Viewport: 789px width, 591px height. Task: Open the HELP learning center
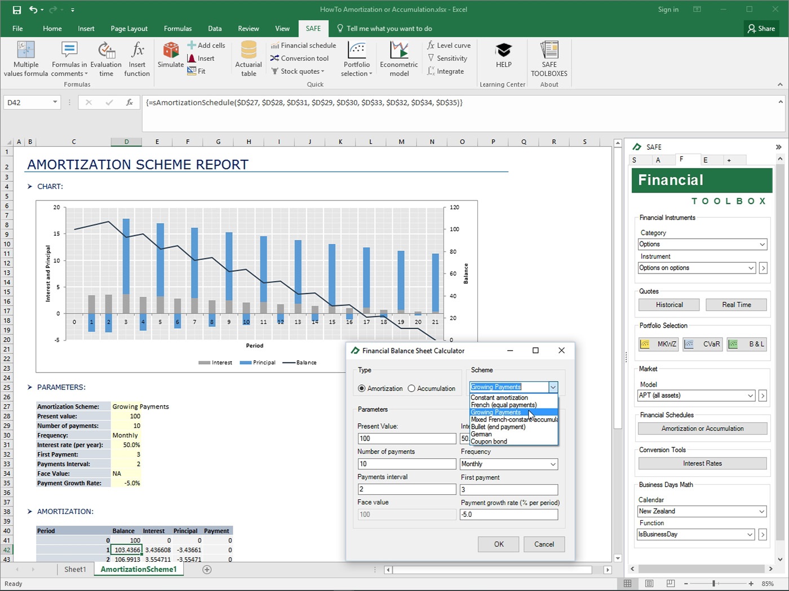[x=504, y=55]
